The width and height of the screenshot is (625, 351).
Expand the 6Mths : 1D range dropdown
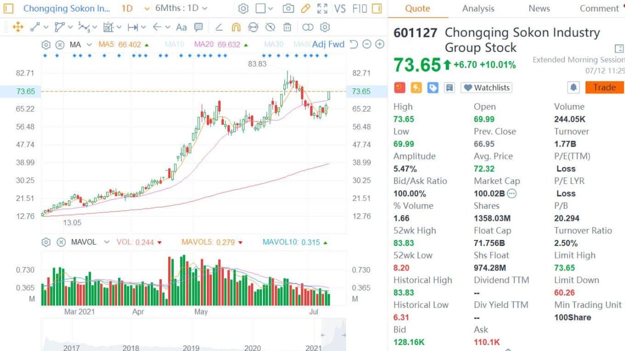[x=181, y=8]
